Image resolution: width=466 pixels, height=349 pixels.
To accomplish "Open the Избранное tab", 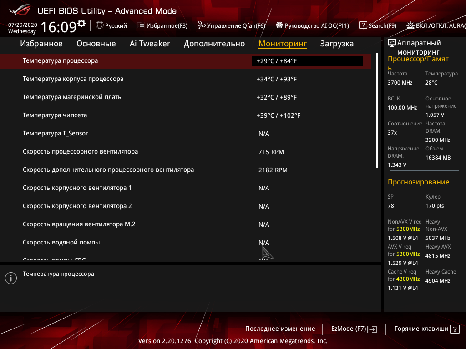I will 41,44.
